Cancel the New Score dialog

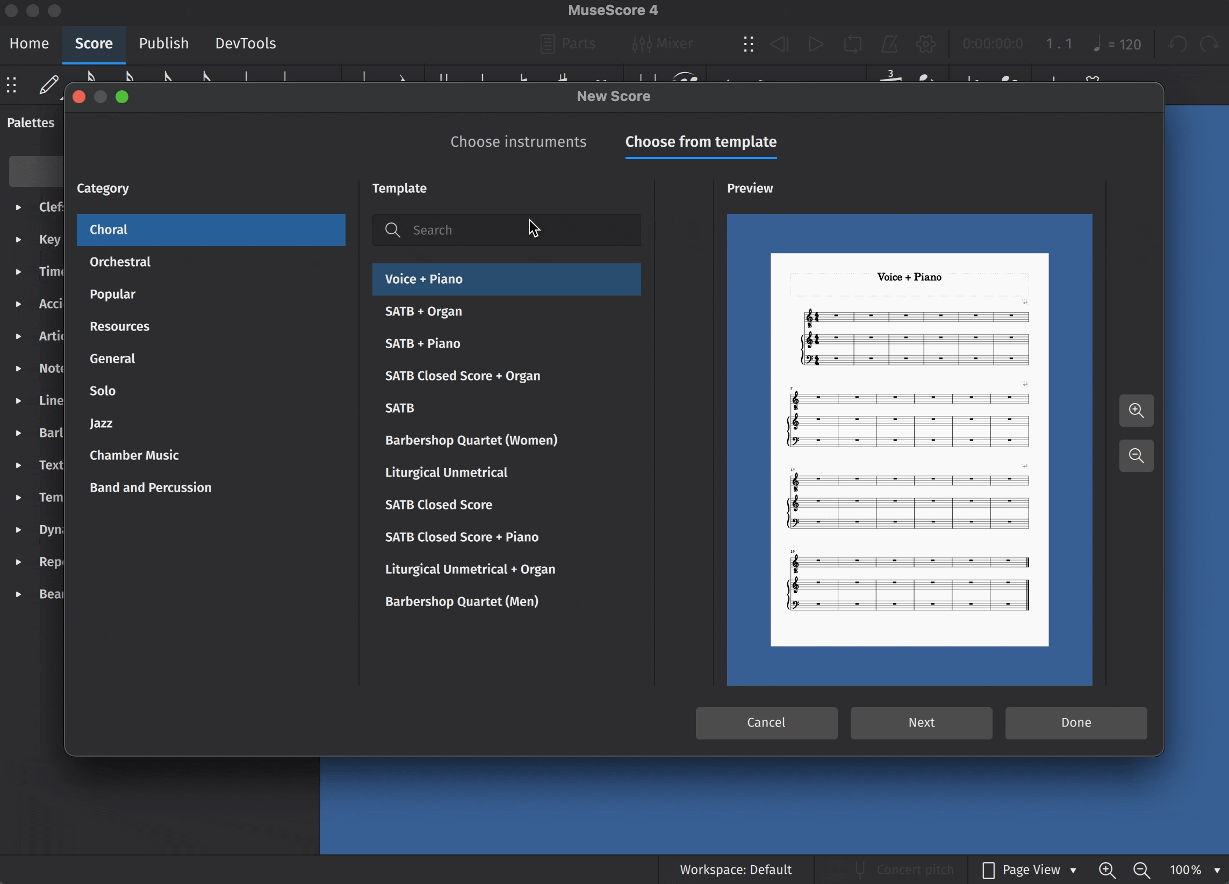tap(766, 722)
